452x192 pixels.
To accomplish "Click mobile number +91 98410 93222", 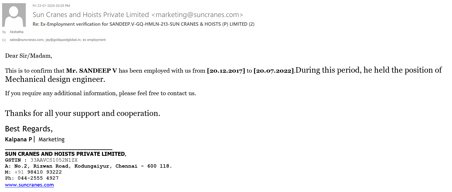I will [x=38, y=172].
